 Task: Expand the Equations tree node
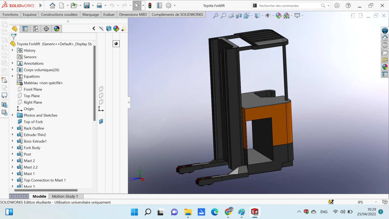(12, 76)
